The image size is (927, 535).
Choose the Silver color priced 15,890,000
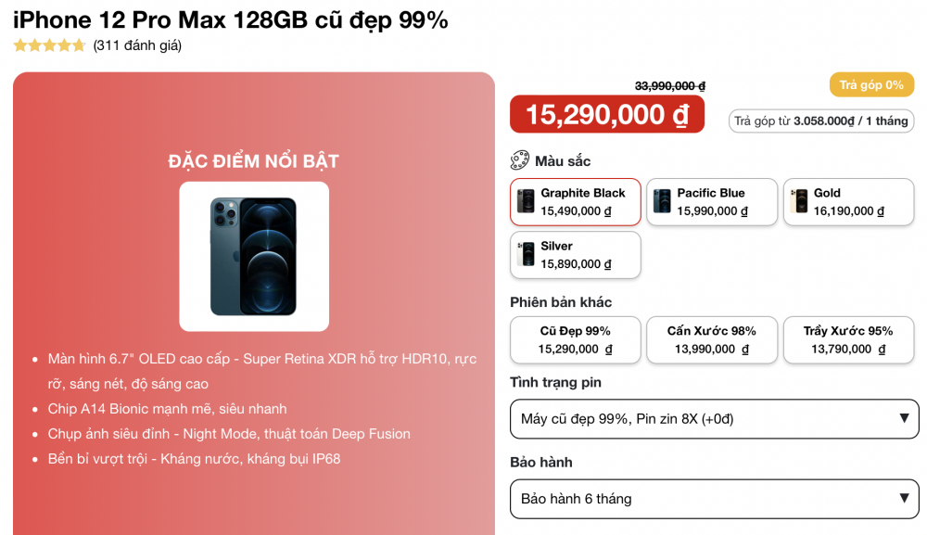[576, 255]
